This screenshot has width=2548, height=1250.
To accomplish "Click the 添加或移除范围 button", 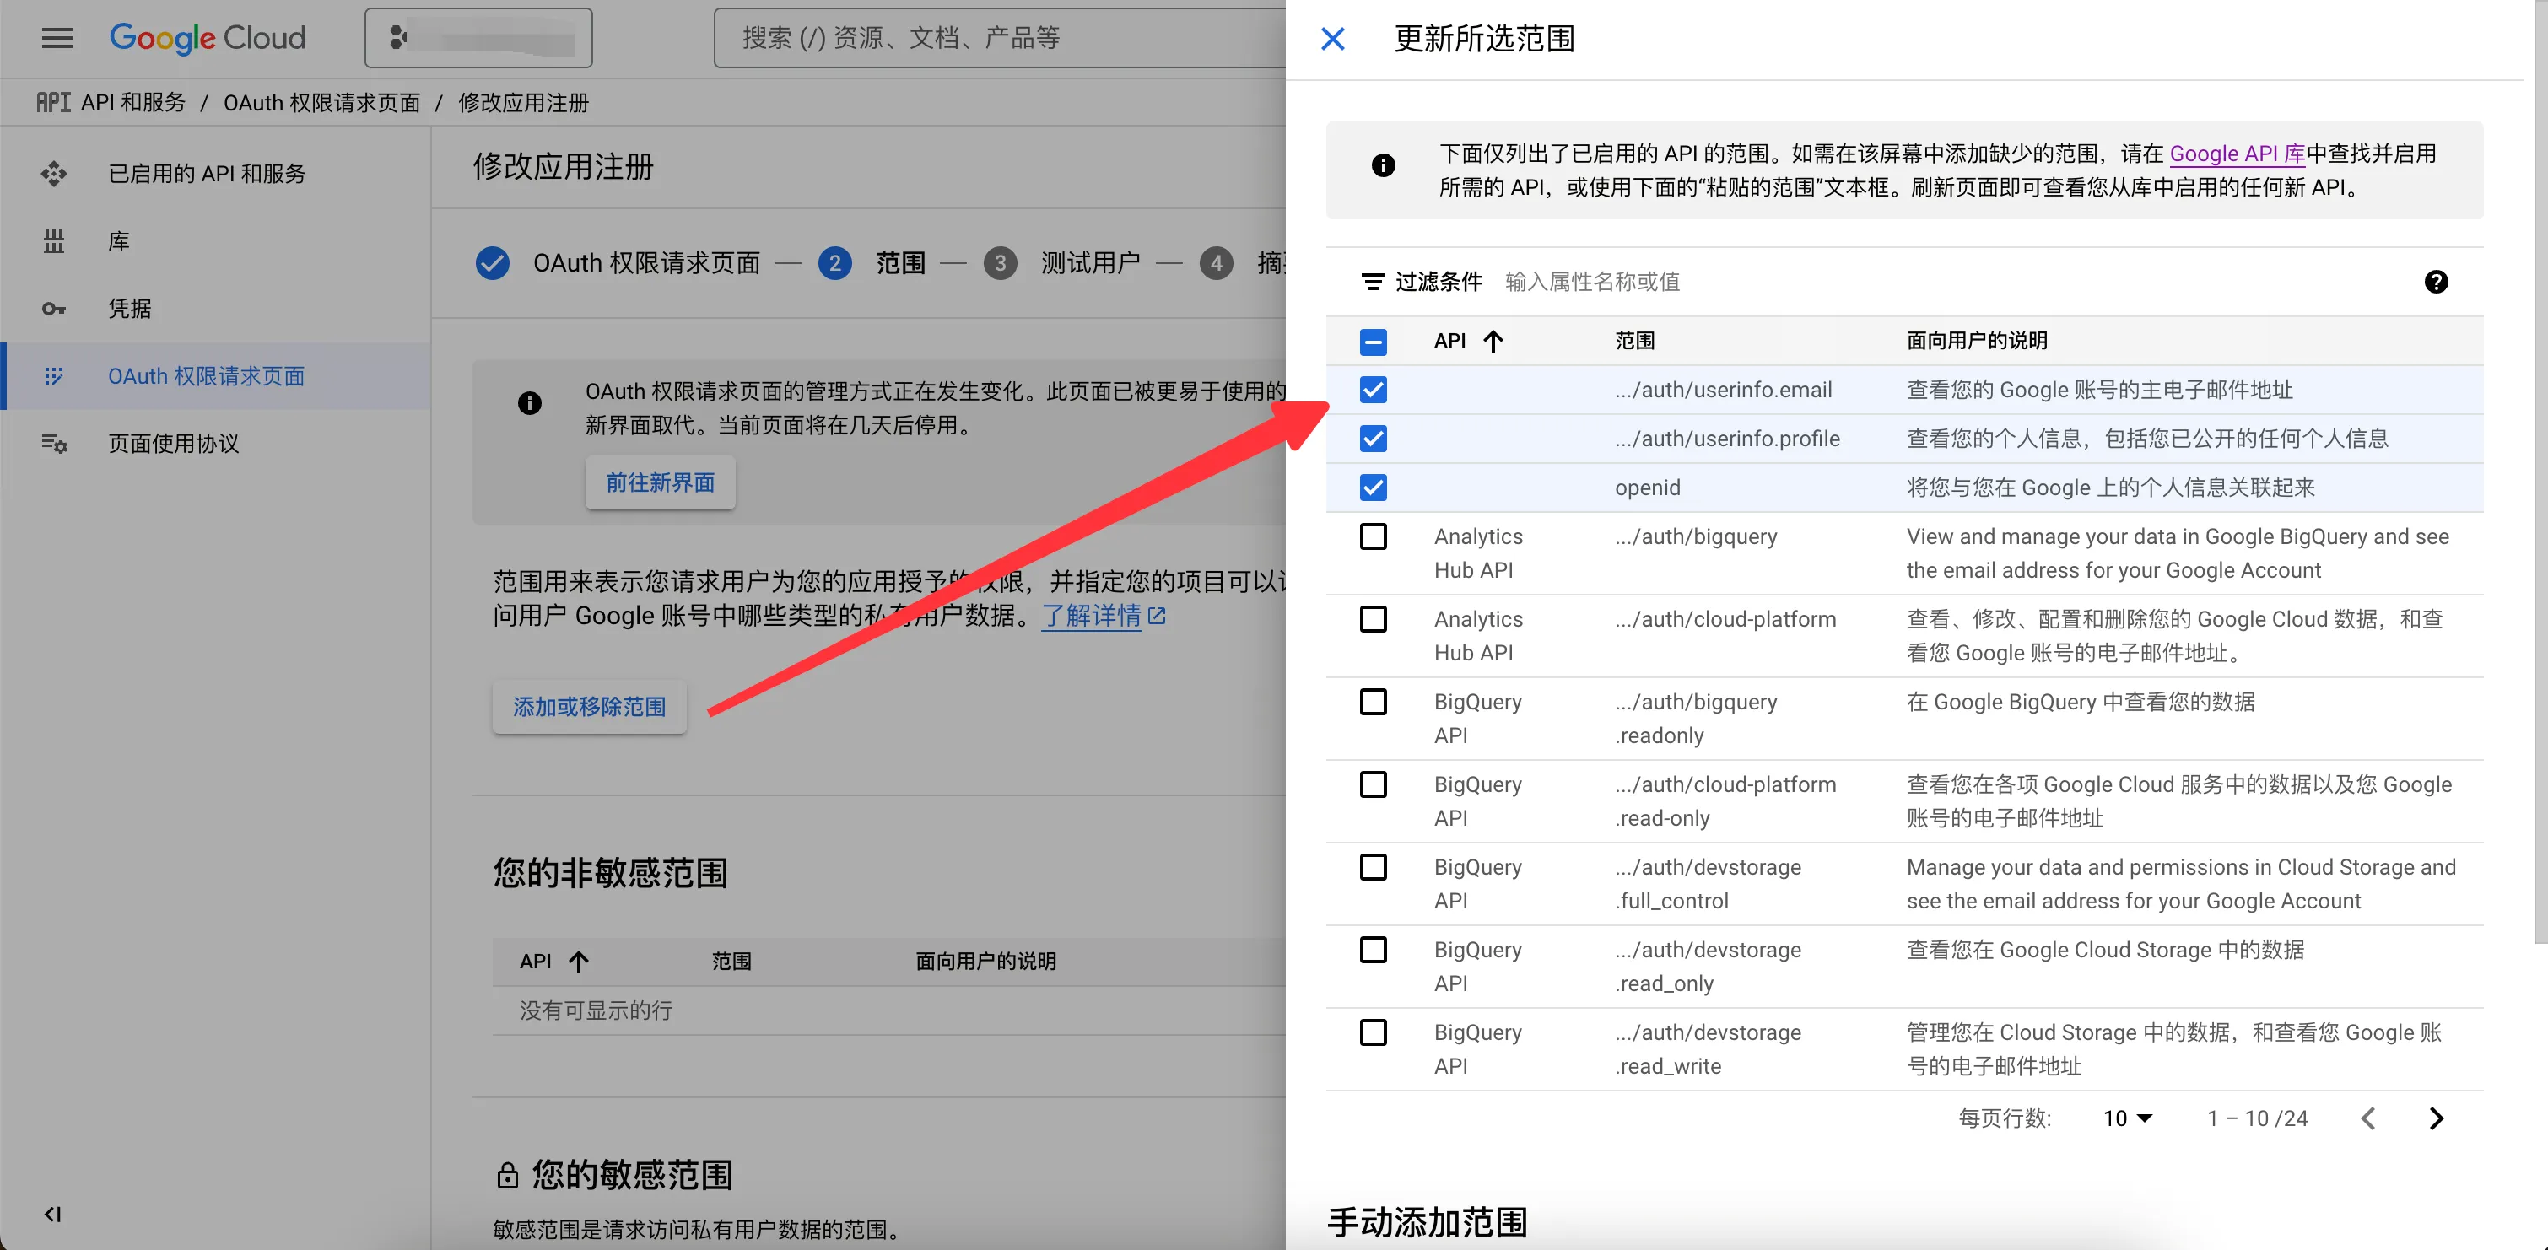I will pyautogui.click(x=590, y=707).
